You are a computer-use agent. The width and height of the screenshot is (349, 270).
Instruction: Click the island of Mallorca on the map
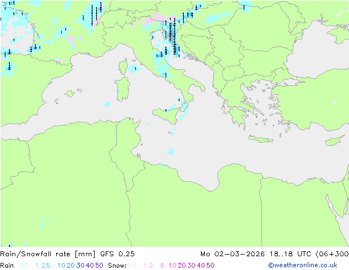[70, 94]
